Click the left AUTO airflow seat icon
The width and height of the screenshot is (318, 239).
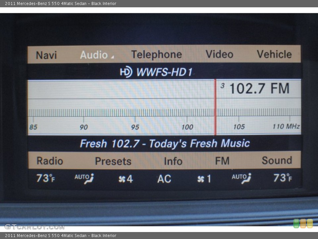click(x=84, y=179)
